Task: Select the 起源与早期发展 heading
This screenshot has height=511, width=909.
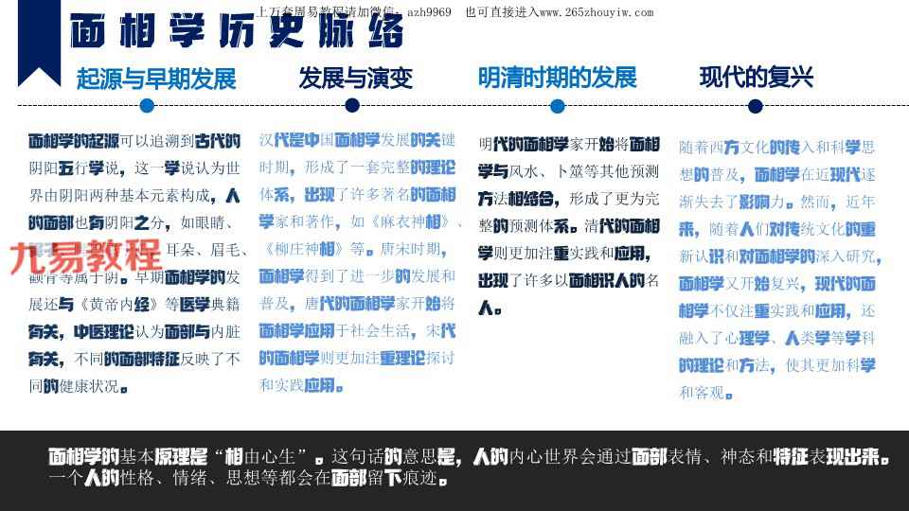Action: point(156,78)
